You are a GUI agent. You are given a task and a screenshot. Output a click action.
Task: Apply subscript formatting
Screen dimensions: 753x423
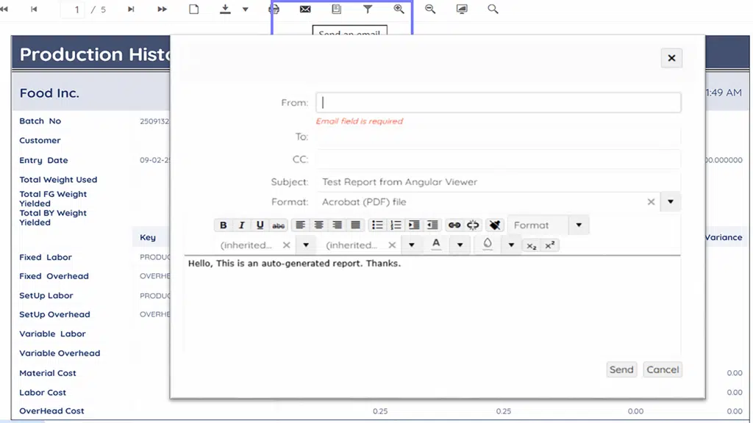click(531, 245)
